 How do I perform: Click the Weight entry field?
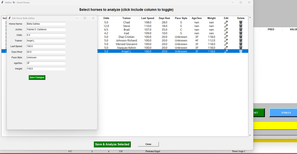[x=46, y=69]
